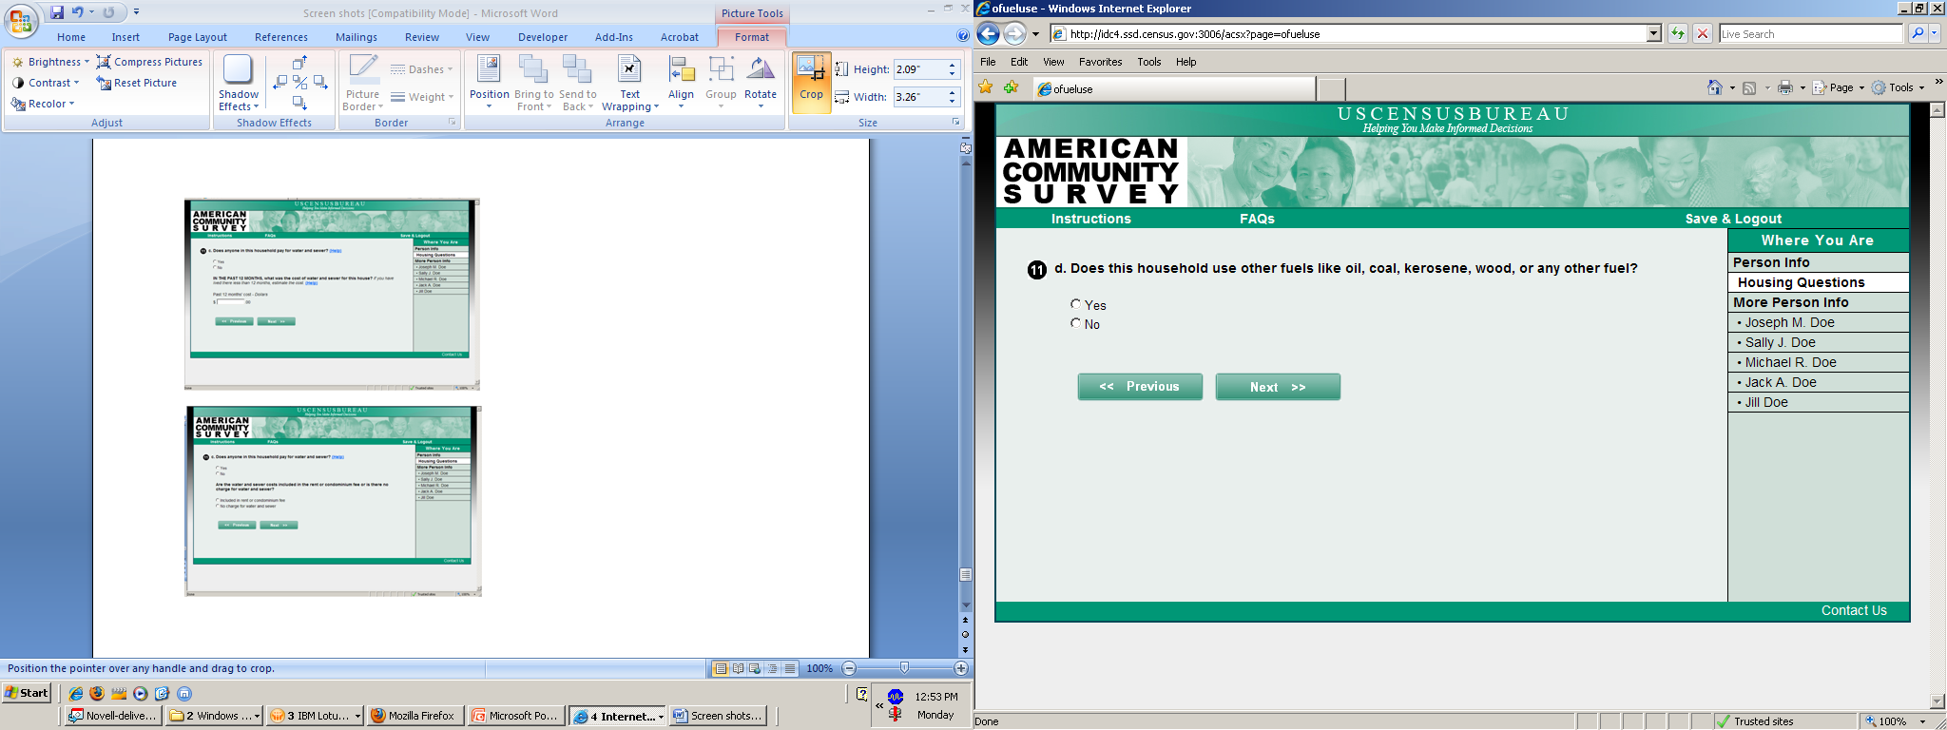
Task: Click the Word Help question icon
Action: pos(962,36)
